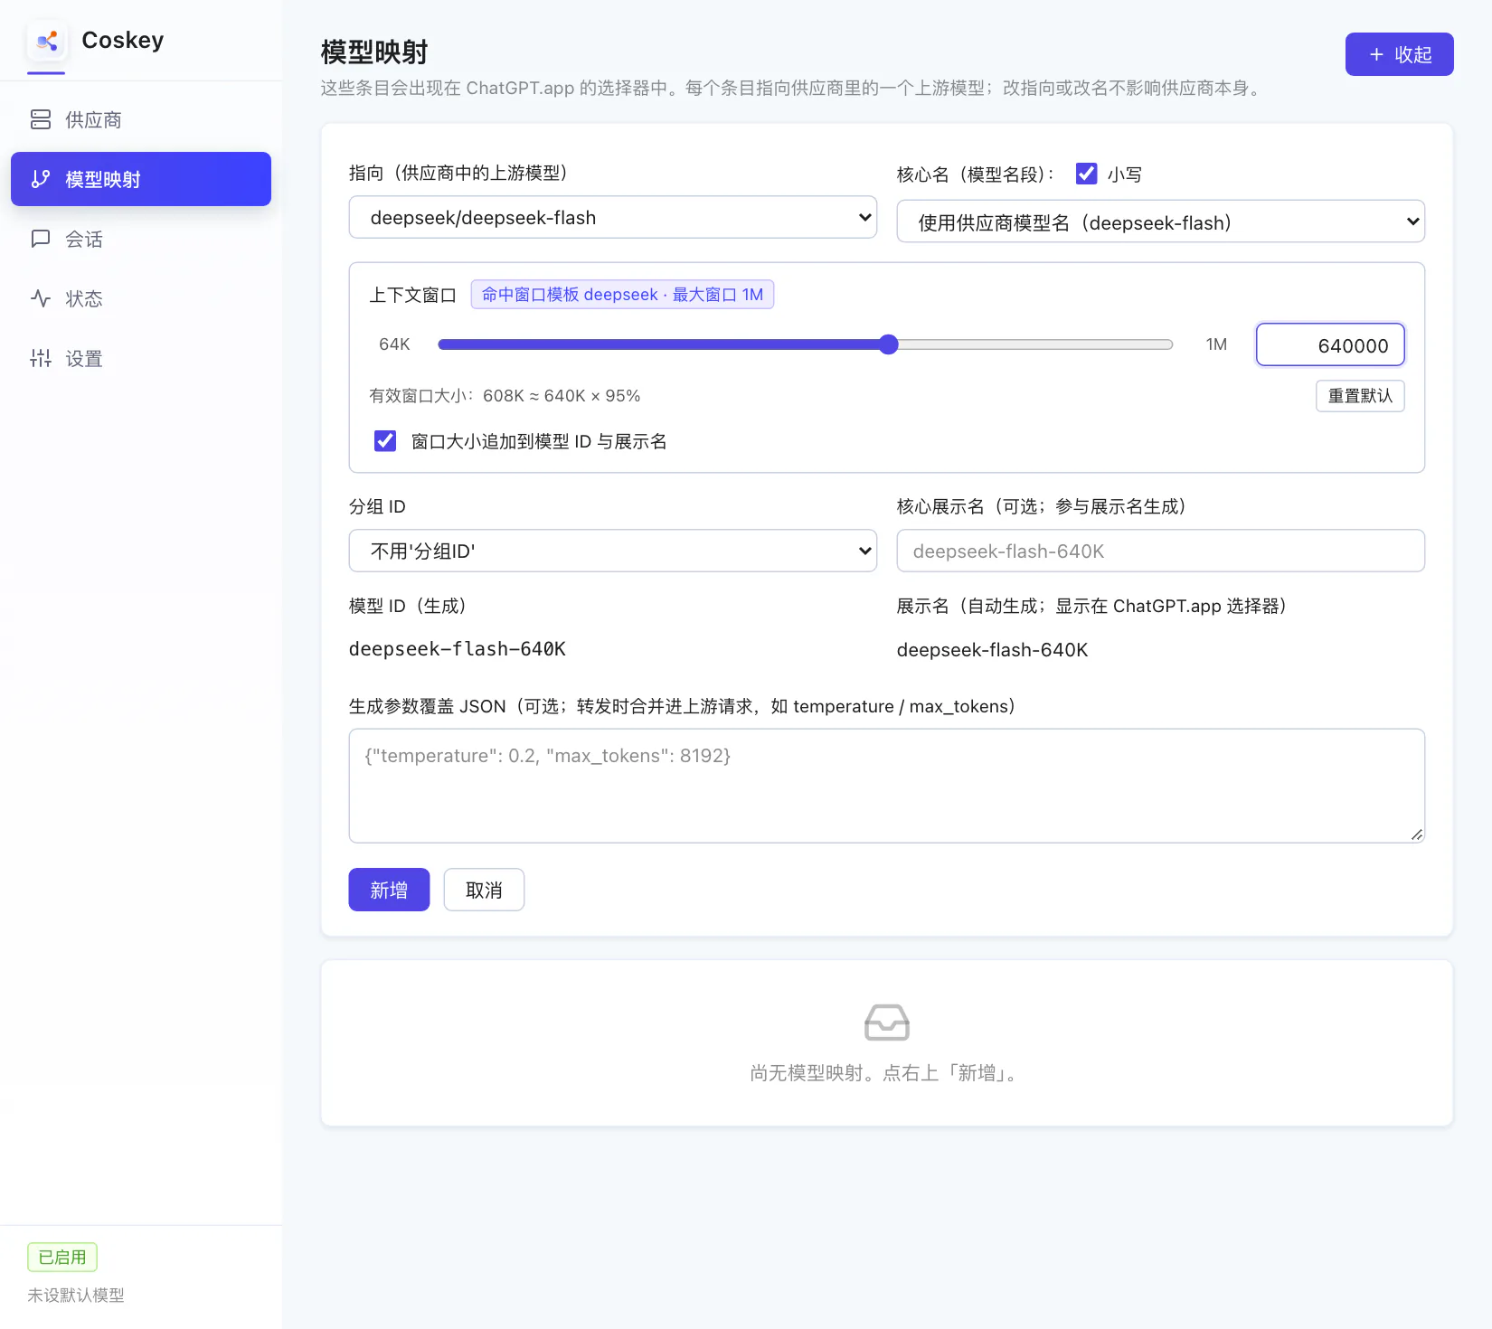Click the context window slider handle
Image resolution: width=1492 pixels, height=1329 pixels.
pos(889,344)
